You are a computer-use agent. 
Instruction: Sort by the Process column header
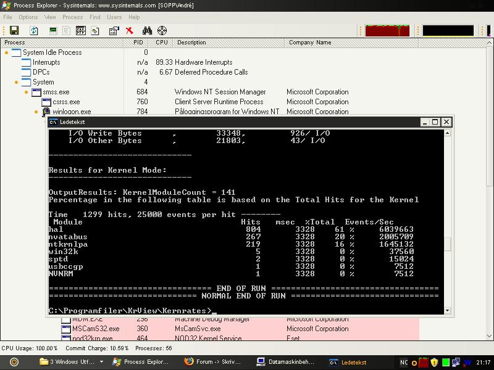click(x=62, y=43)
